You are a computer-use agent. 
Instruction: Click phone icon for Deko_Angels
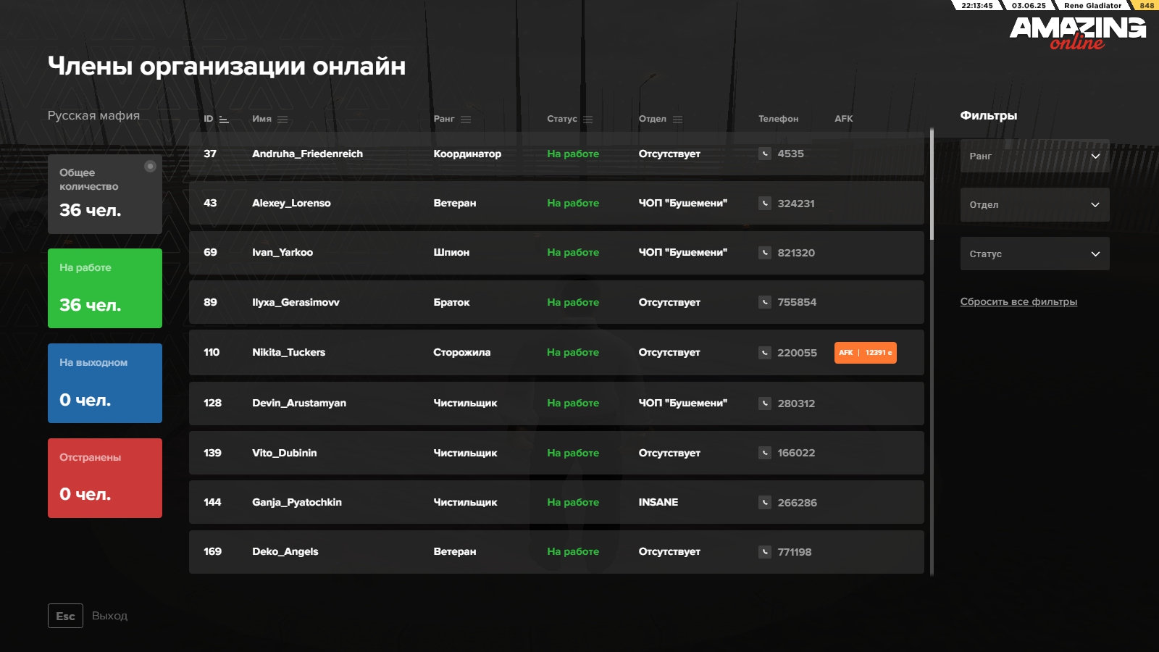tap(765, 551)
